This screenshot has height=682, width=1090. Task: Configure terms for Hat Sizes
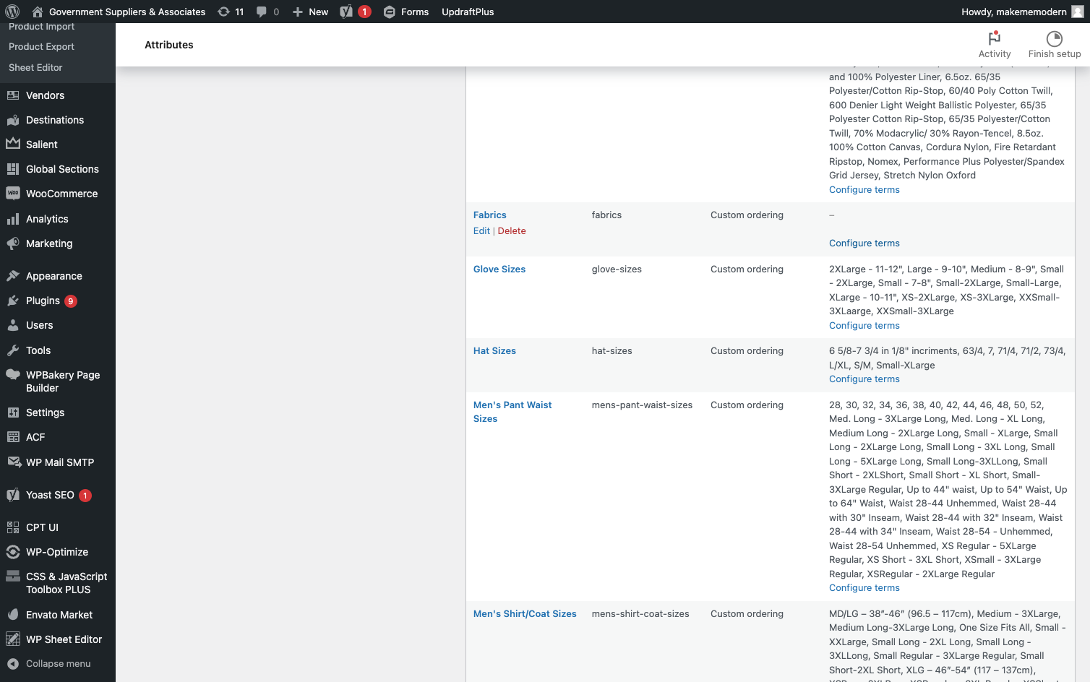tap(864, 379)
